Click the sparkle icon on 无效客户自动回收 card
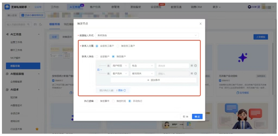The width and height of the screenshot is (278, 136). click(x=243, y=57)
